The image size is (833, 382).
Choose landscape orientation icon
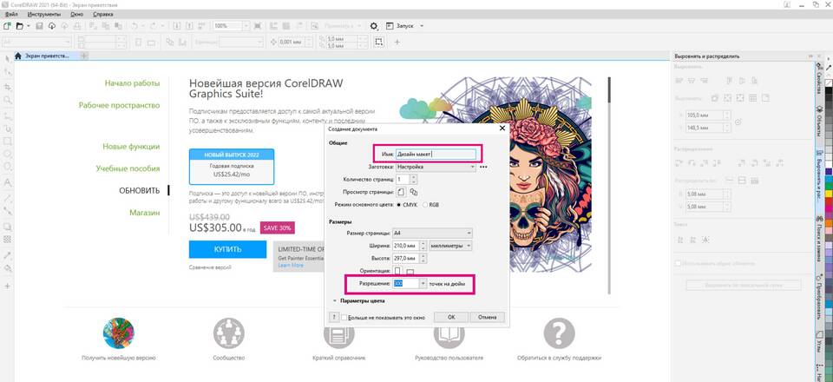(410, 272)
